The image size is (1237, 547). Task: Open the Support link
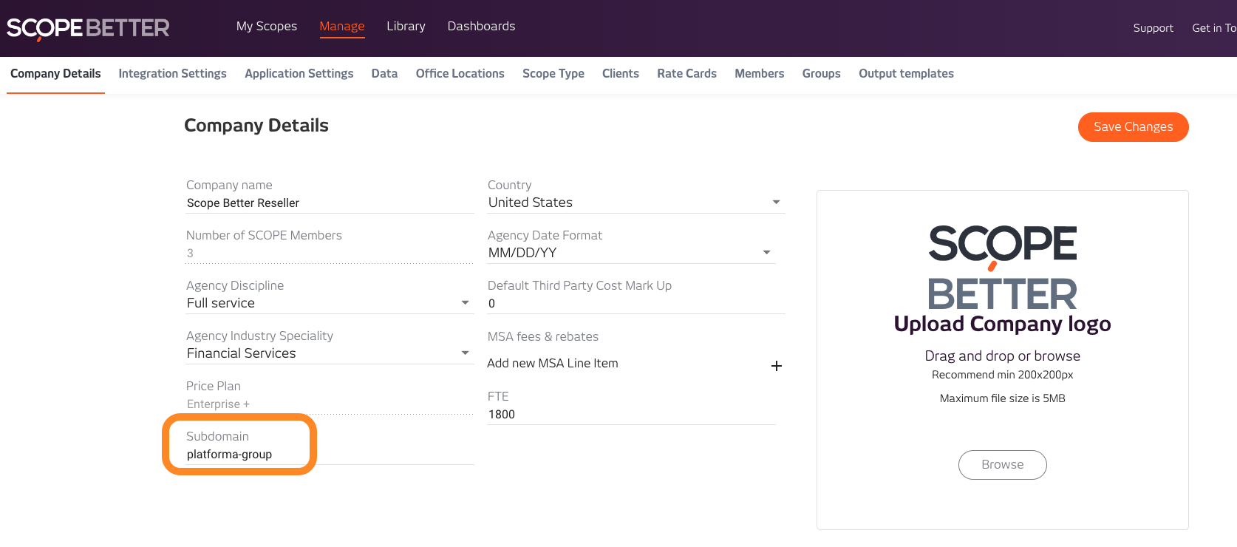(x=1153, y=28)
